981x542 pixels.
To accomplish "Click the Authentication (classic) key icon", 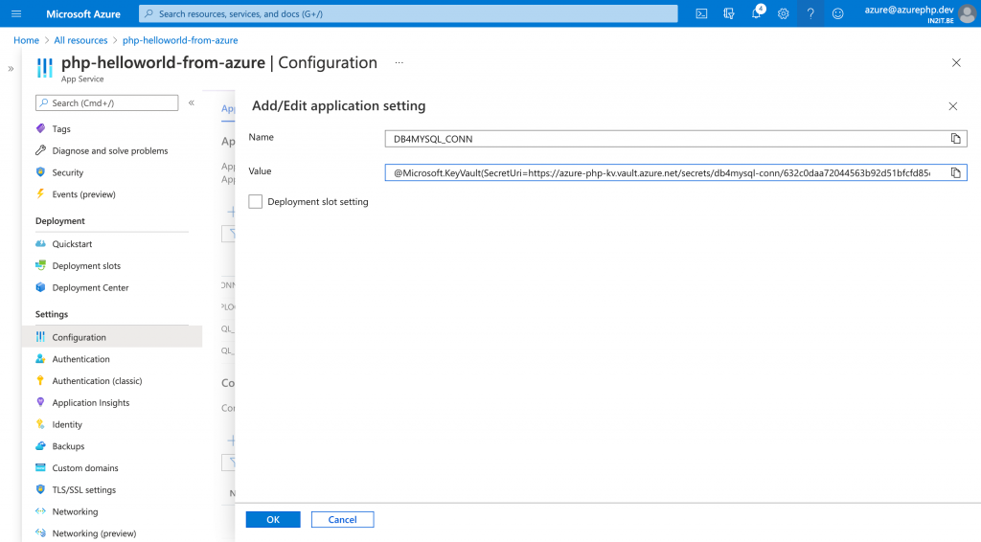I will [x=40, y=380].
